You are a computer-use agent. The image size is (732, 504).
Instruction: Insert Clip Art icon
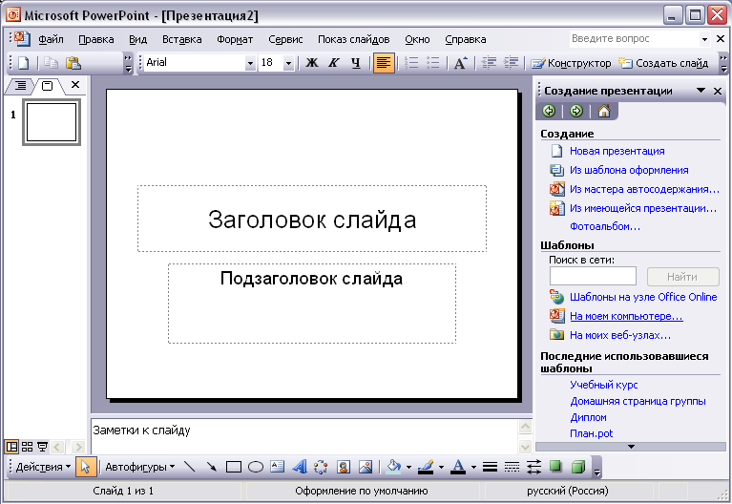[344, 467]
